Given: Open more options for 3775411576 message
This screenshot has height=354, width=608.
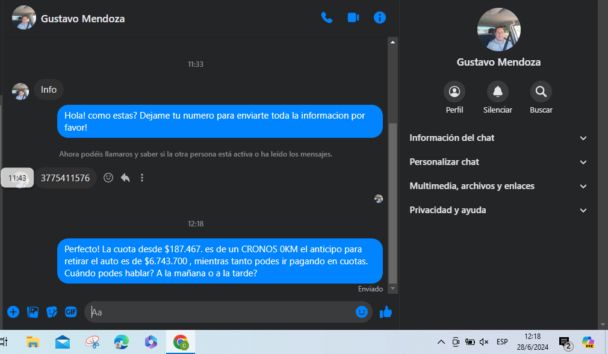Looking at the screenshot, I should click(x=142, y=178).
